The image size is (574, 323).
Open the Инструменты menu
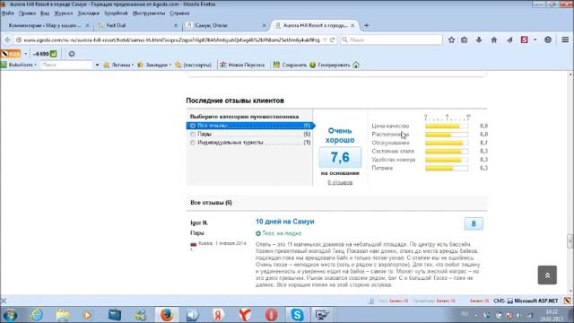[x=149, y=13]
